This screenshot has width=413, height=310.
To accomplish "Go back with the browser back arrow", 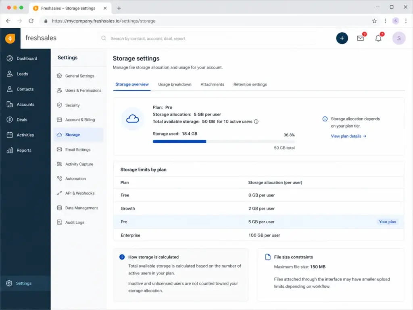I will (x=8, y=21).
